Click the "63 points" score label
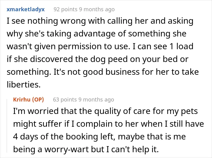The height and width of the screenshot is (158, 212). pyautogui.click(x=65, y=100)
